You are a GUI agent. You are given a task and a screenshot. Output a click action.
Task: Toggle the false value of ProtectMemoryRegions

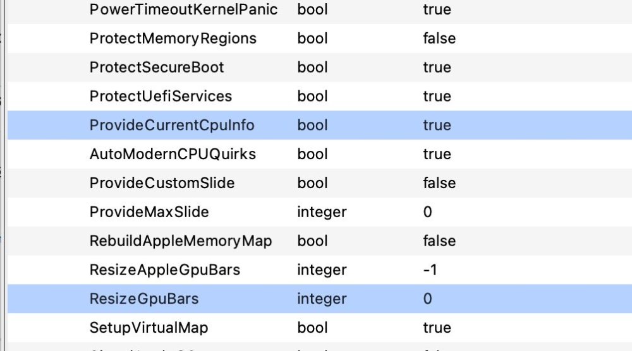click(439, 39)
